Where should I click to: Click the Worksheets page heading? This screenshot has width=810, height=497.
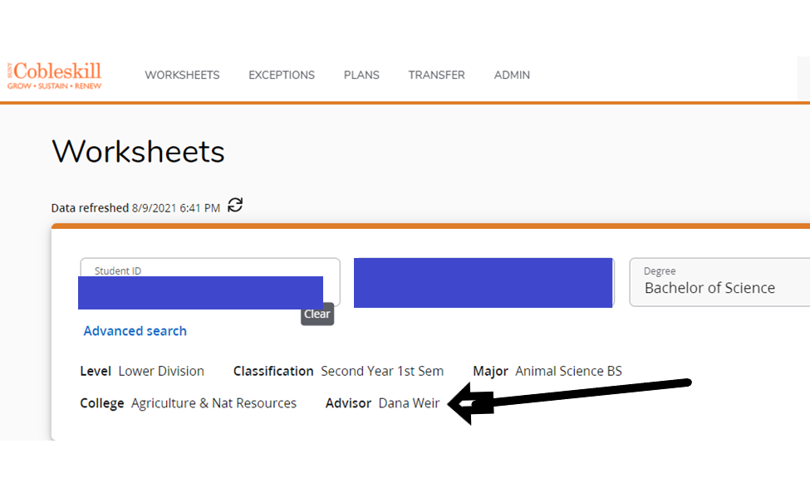138,152
